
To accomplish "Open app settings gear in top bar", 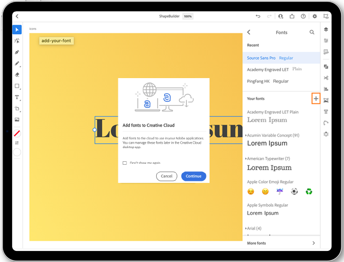I will point(315,16).
